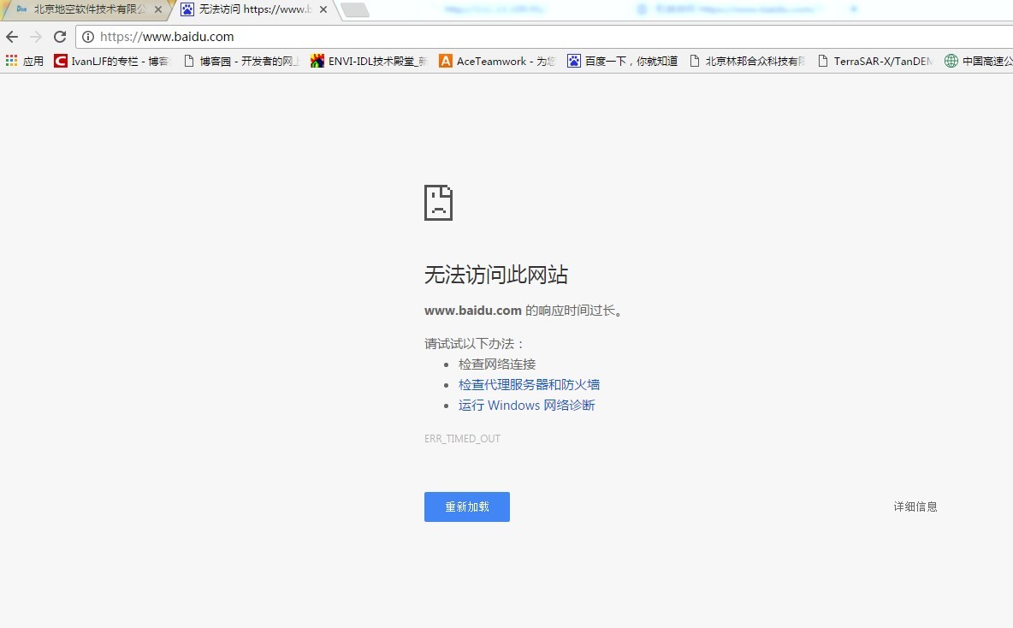Open a new tab
Screen dimensions: 1013x628
pyautogui.click(x=355, y=9)
